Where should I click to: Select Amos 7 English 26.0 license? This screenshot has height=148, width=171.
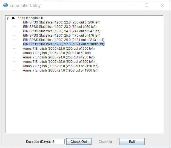61,66
